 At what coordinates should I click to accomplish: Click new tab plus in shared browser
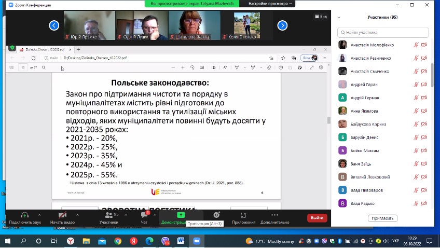[x=78, y=50]
